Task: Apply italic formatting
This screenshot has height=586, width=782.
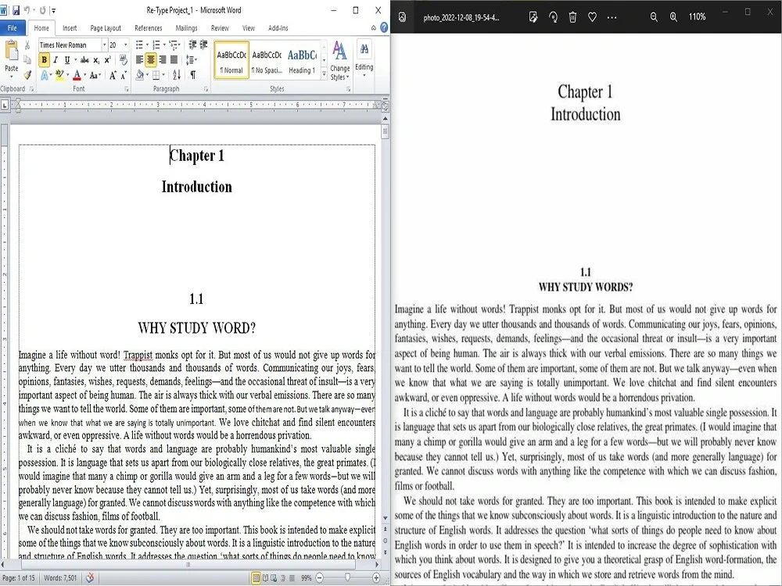Action: pyautogui.click(x=55, y=59)
